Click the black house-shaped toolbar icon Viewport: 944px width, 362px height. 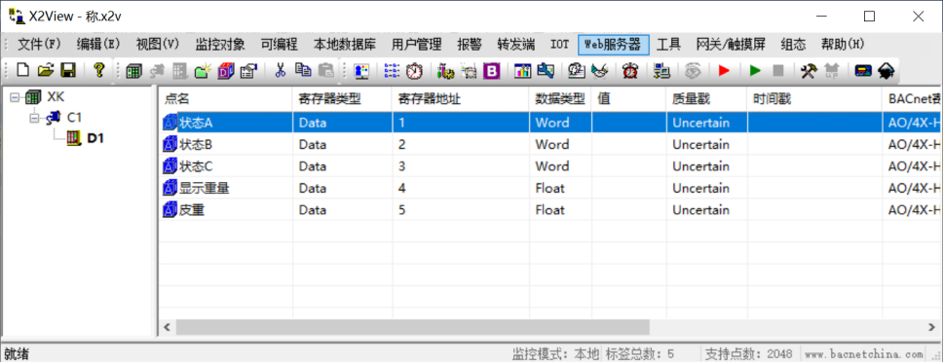point(887,71)
